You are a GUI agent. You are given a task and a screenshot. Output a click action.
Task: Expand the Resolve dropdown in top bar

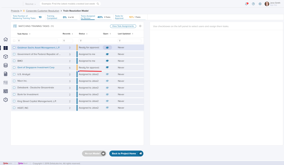31,4
